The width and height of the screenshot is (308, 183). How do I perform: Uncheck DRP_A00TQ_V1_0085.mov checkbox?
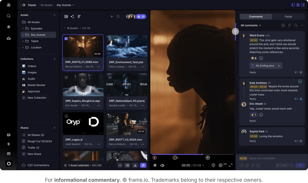coord(66,39)
